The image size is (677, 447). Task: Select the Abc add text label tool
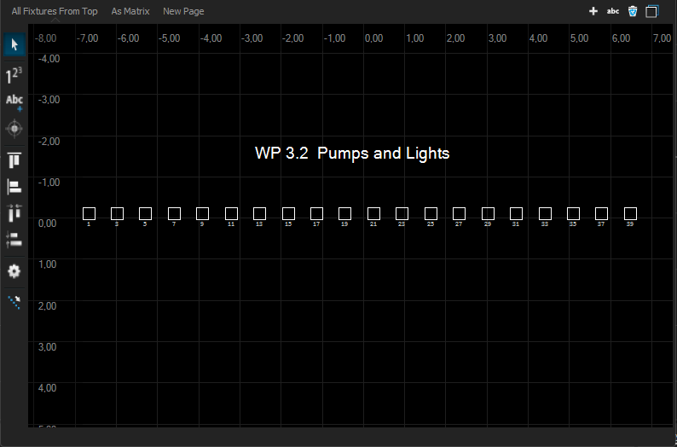pos(14,102)
